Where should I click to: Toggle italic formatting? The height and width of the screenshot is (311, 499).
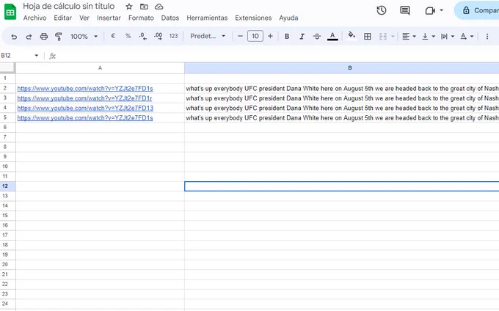click(x=302, y=36)
